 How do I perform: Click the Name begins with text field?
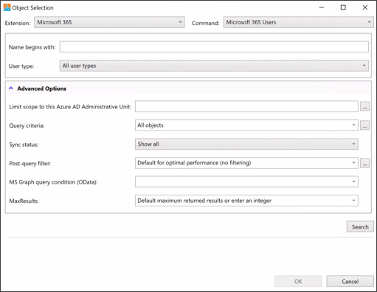[x=214, y=46]
